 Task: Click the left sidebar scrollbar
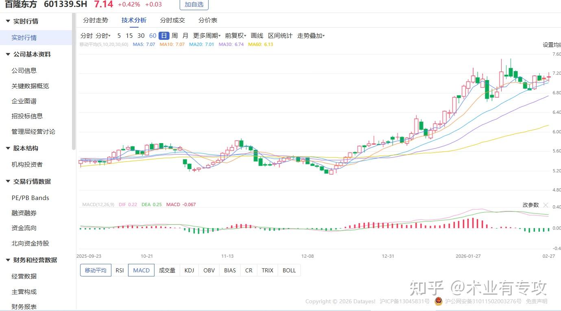pyautogui.click(x=74, y=81)
